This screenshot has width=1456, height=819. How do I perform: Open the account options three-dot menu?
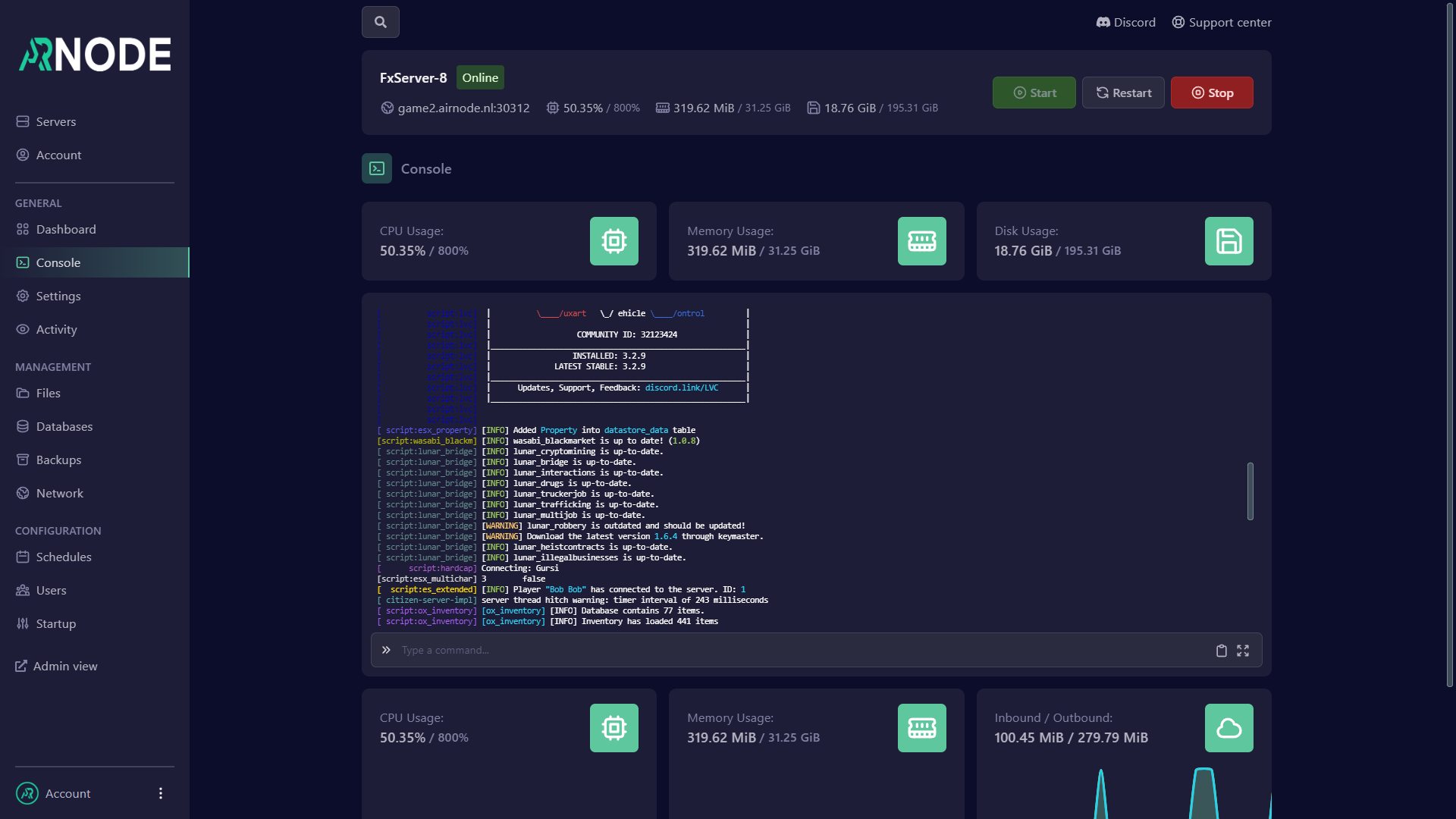pyautogui.click(x=160, y=793)
